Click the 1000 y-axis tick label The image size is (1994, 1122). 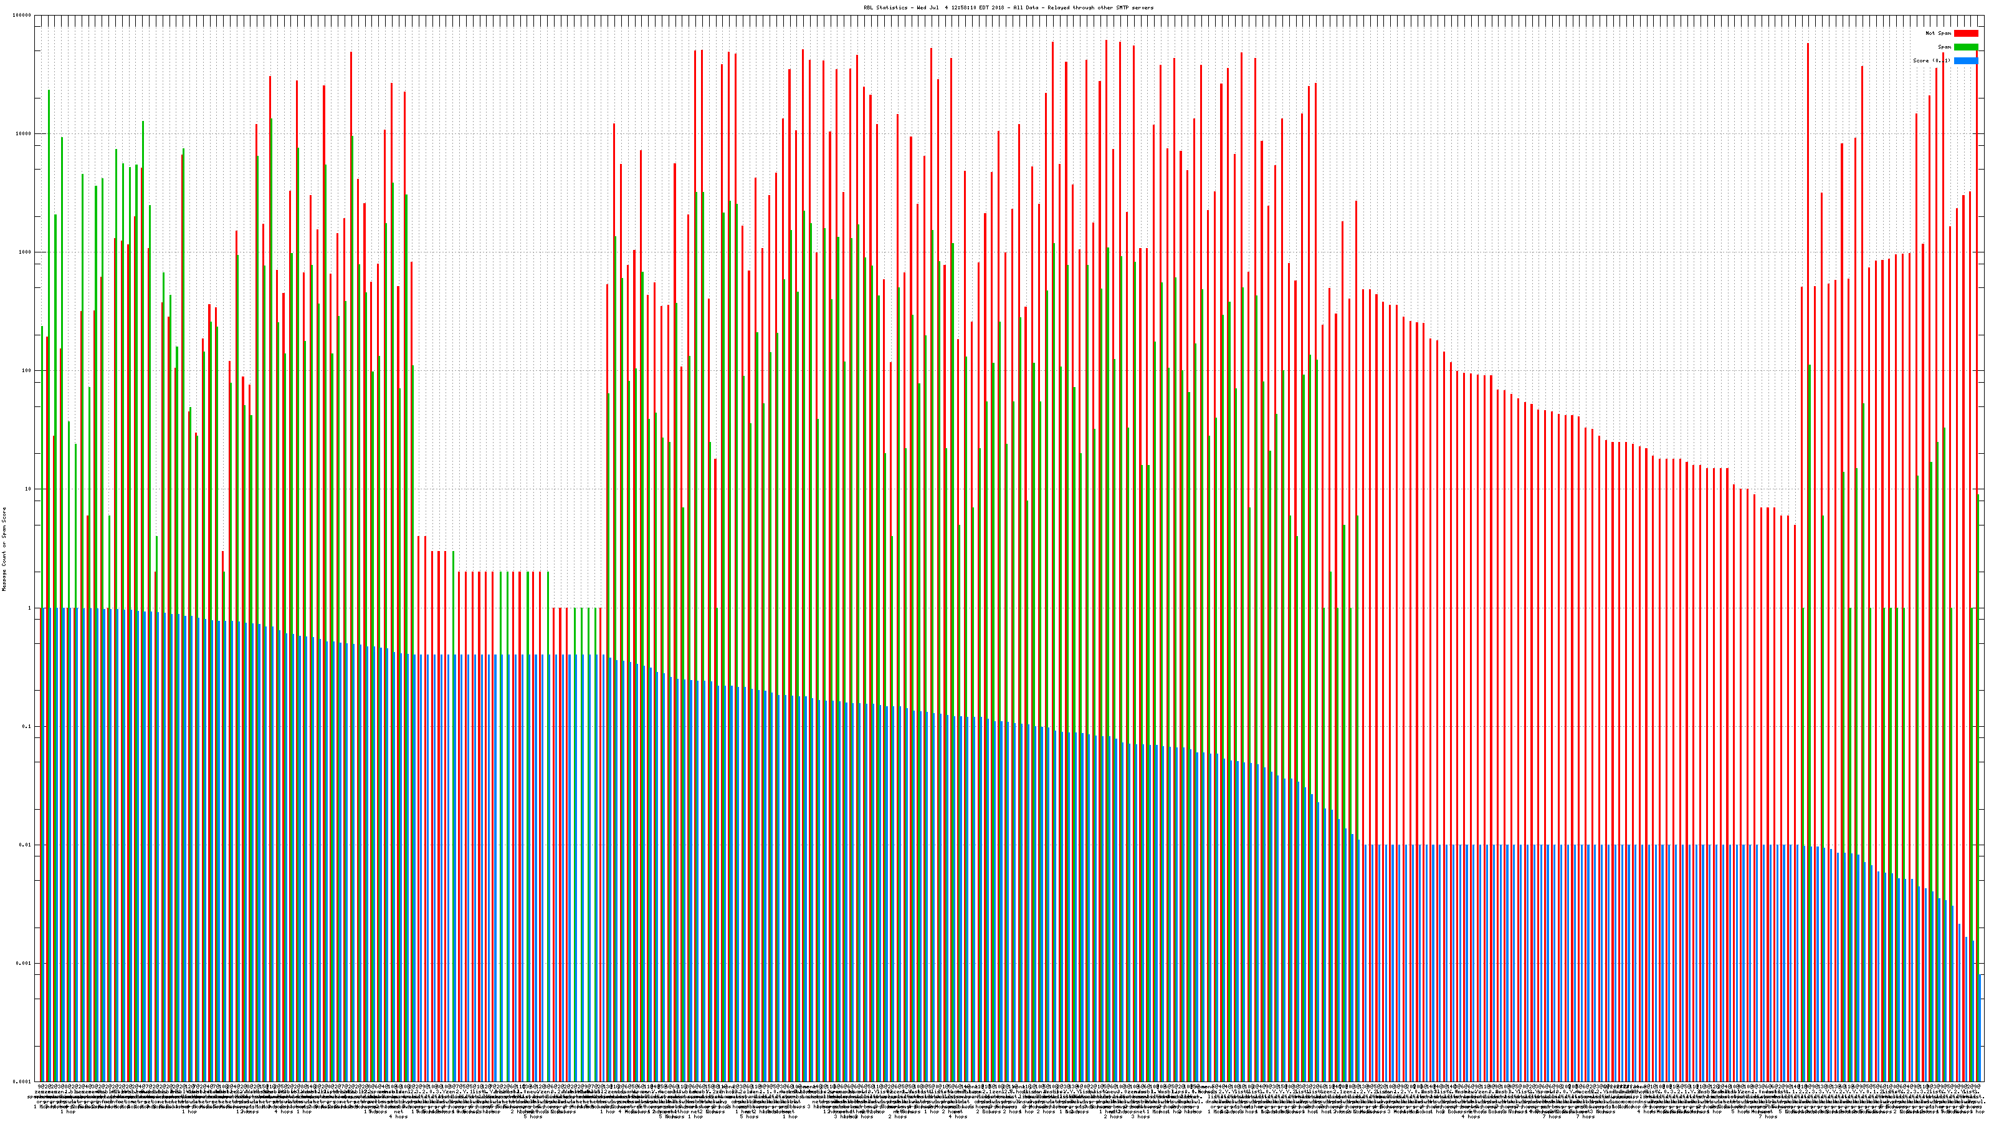25,252
